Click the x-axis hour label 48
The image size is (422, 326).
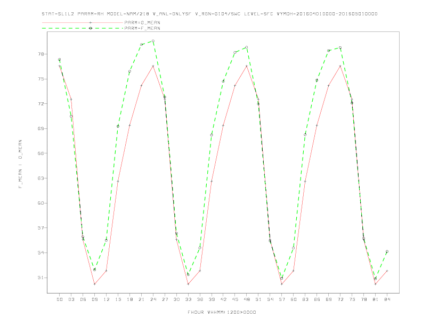click(247, 299)
